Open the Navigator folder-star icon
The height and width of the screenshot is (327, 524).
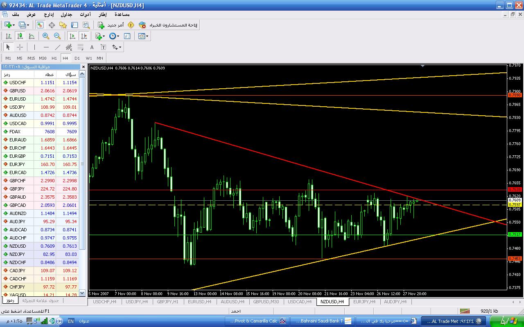(63, 25)
